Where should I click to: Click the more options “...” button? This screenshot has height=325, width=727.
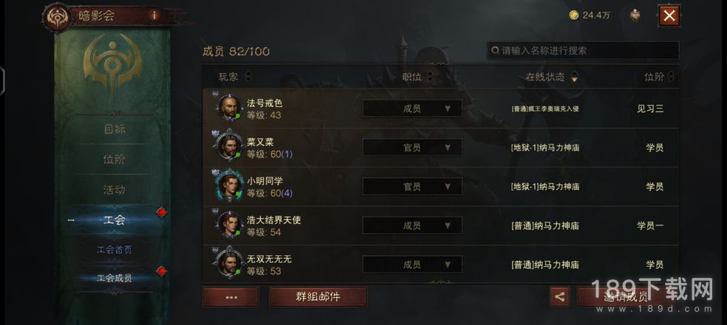point(231,297)
